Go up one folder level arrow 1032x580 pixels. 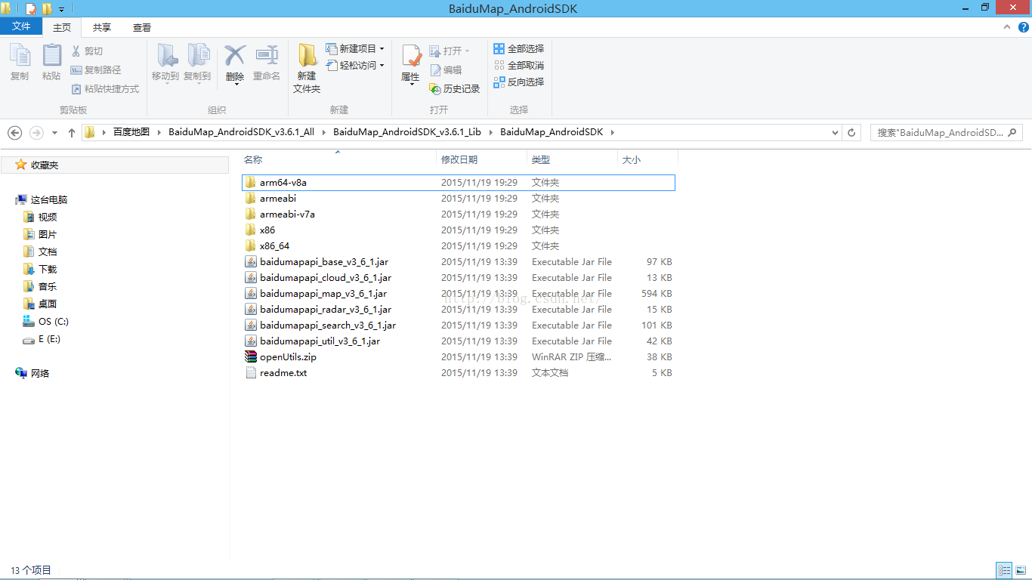click(72, 132)
